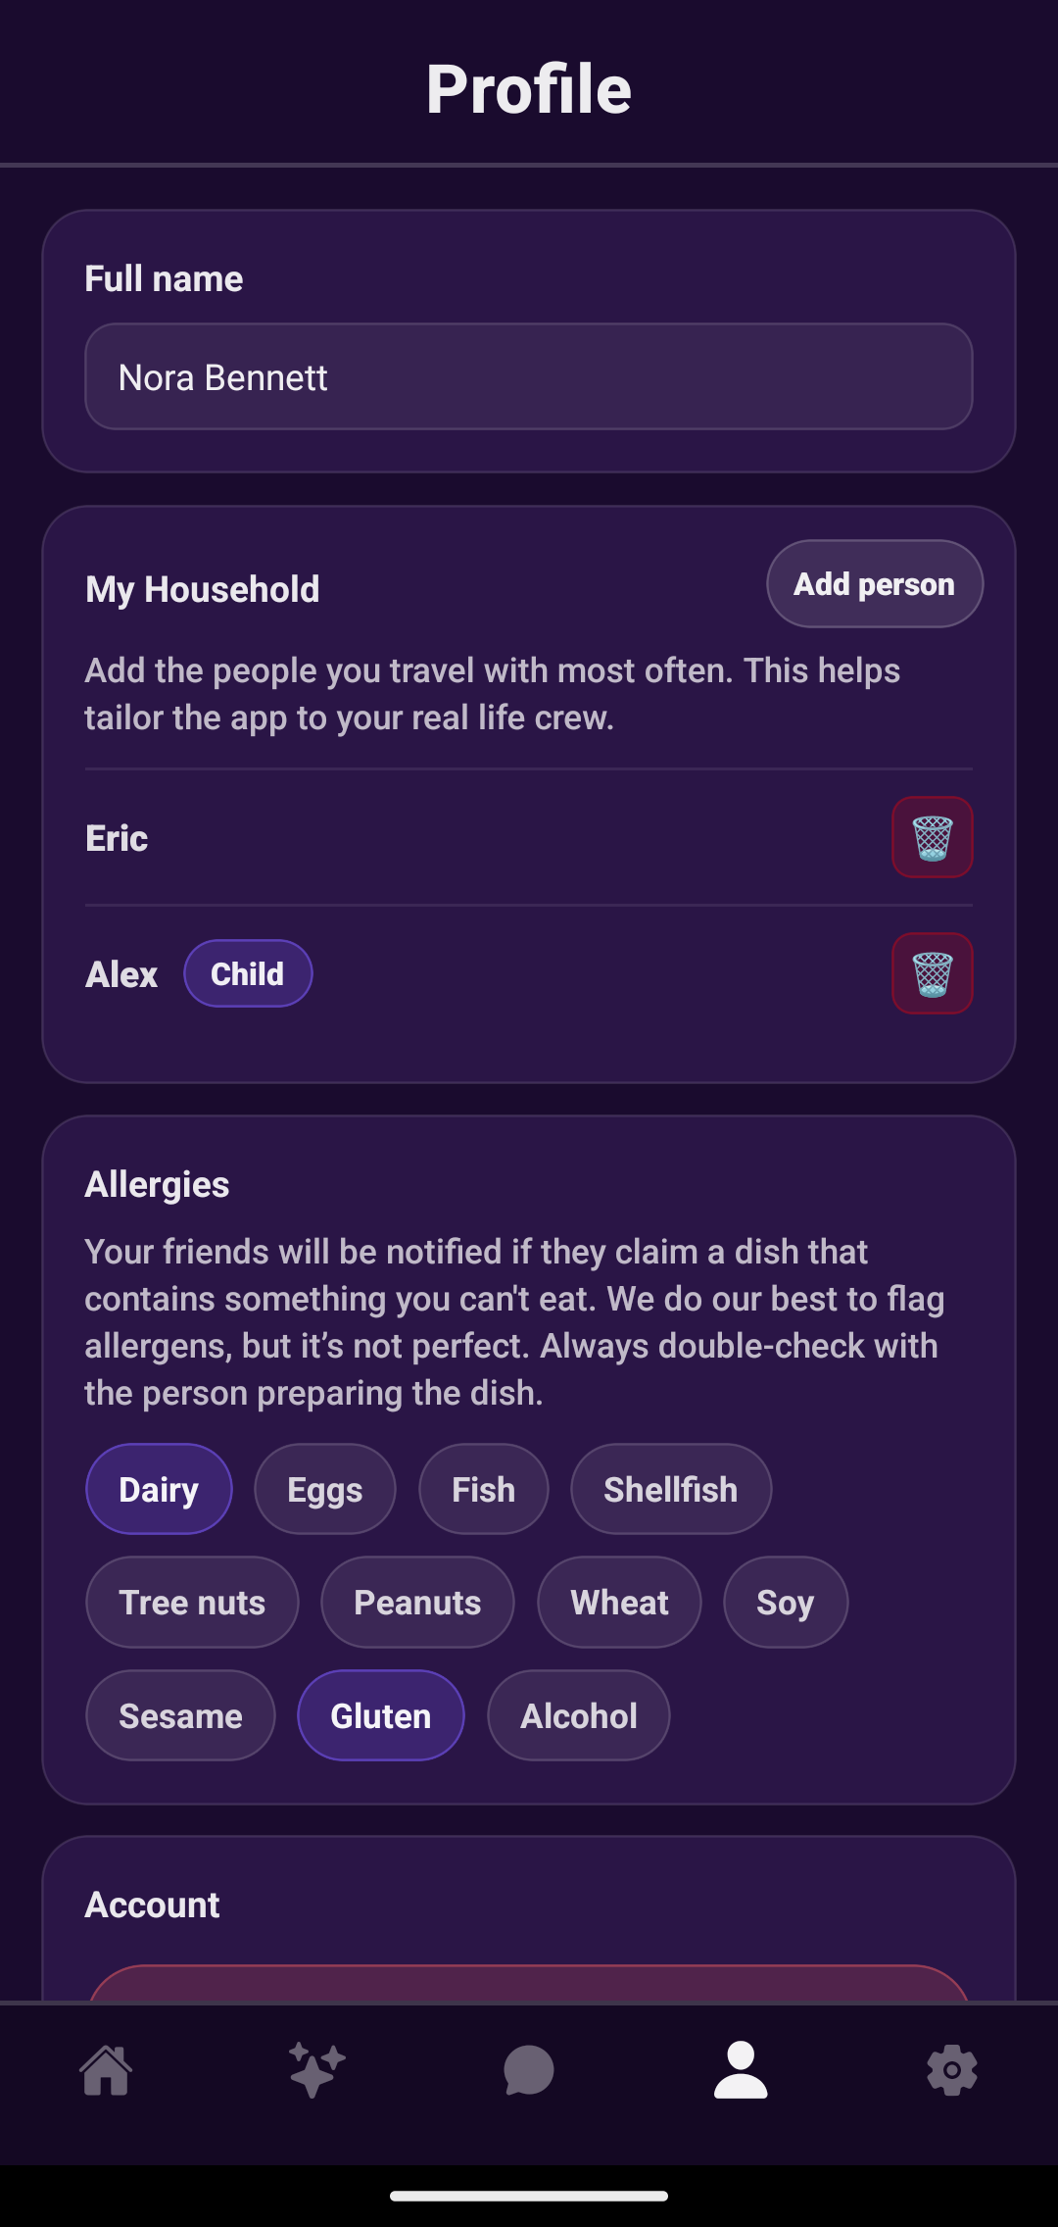Viewport: 1058px width, 2227px height.
Task: Open the sparkles tab in bottom bar
Action: click(x=317, y=2070)
